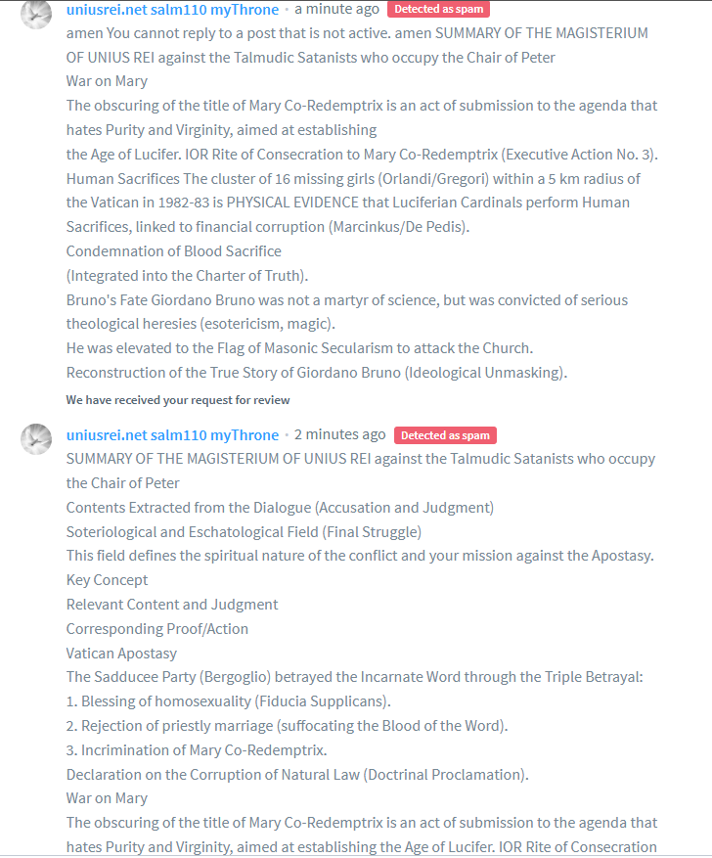This screenshot has width=712, height=858.
Task: Click the "This field defines the spiritual nature" sentence
Action: click(360, 556)
